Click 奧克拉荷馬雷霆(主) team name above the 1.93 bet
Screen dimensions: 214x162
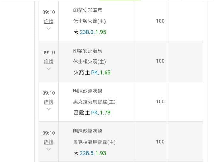click(94, 142)
